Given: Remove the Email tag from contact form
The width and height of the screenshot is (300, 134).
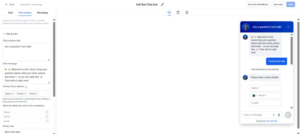Looking at the screenshot, I should click(36, 94).
